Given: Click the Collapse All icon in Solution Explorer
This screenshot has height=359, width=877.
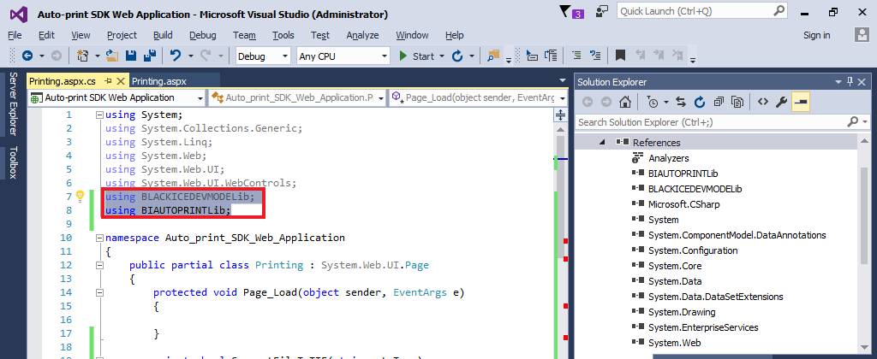Looking at the screenshot, I should tap(719, 102).
